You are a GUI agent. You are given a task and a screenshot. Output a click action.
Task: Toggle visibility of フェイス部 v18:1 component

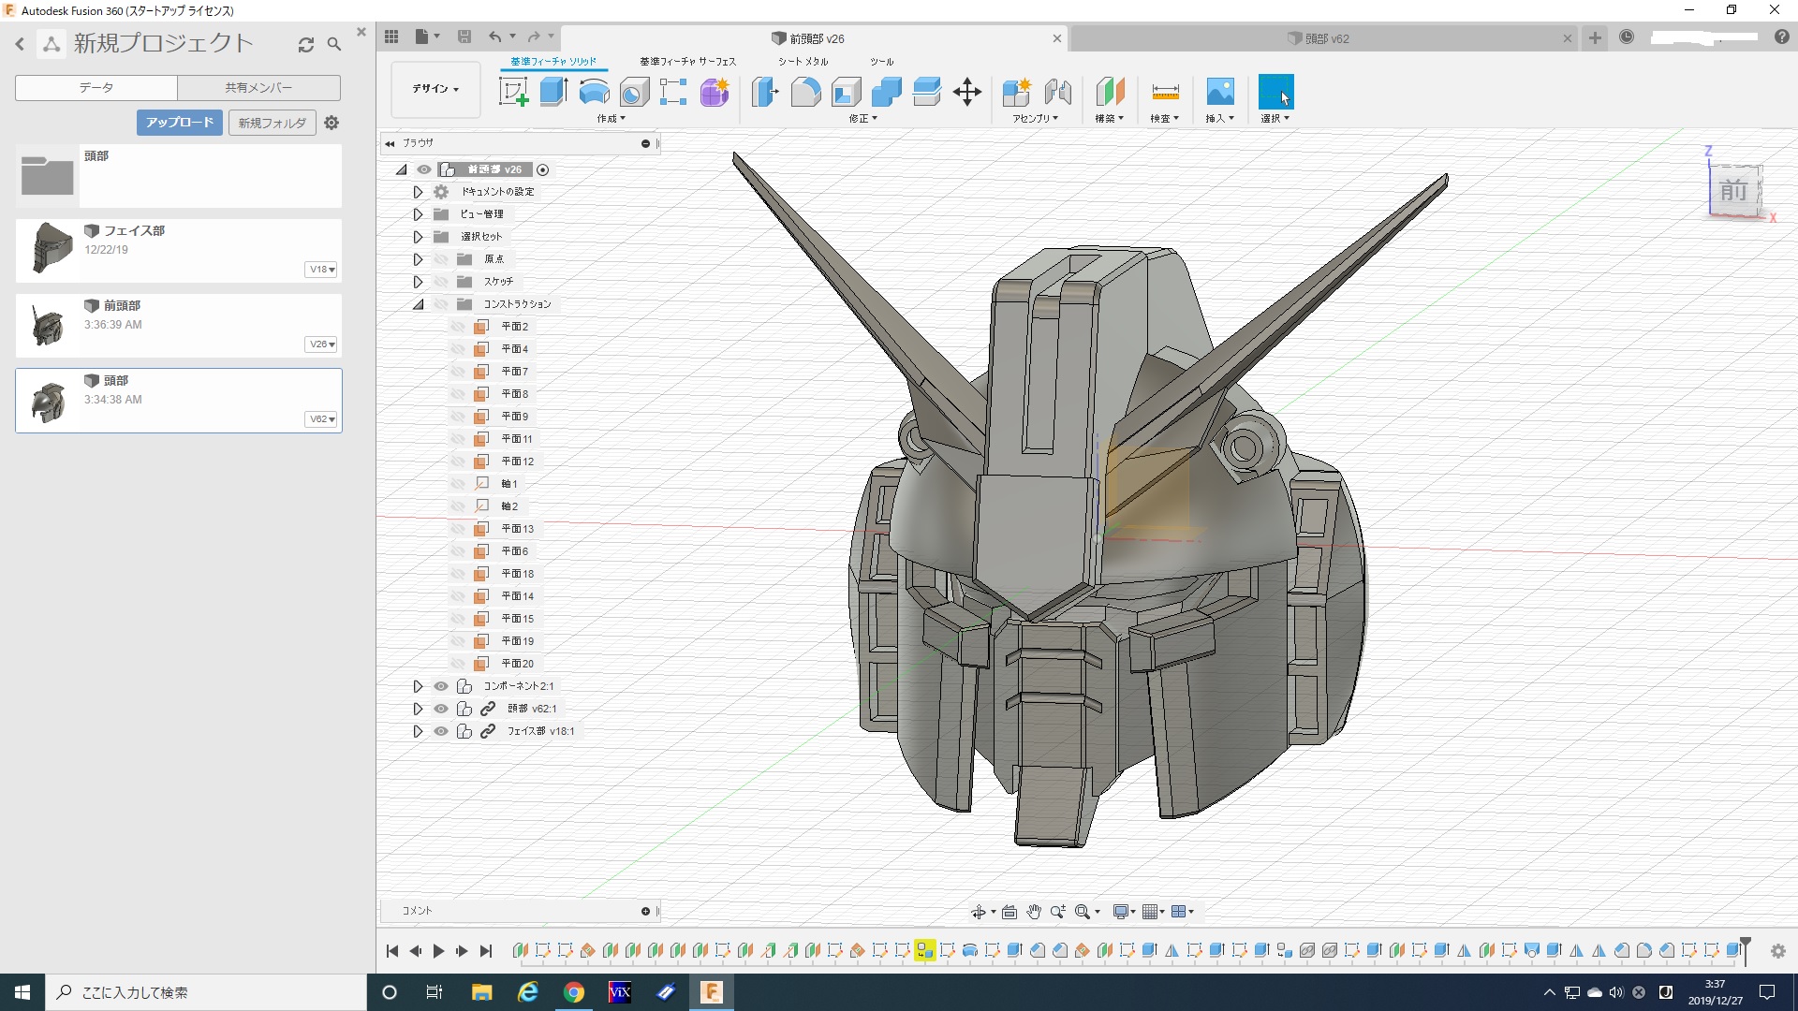(440, 731)
